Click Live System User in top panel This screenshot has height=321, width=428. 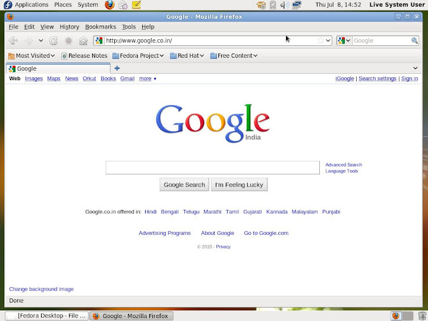(x=397, y=5)
